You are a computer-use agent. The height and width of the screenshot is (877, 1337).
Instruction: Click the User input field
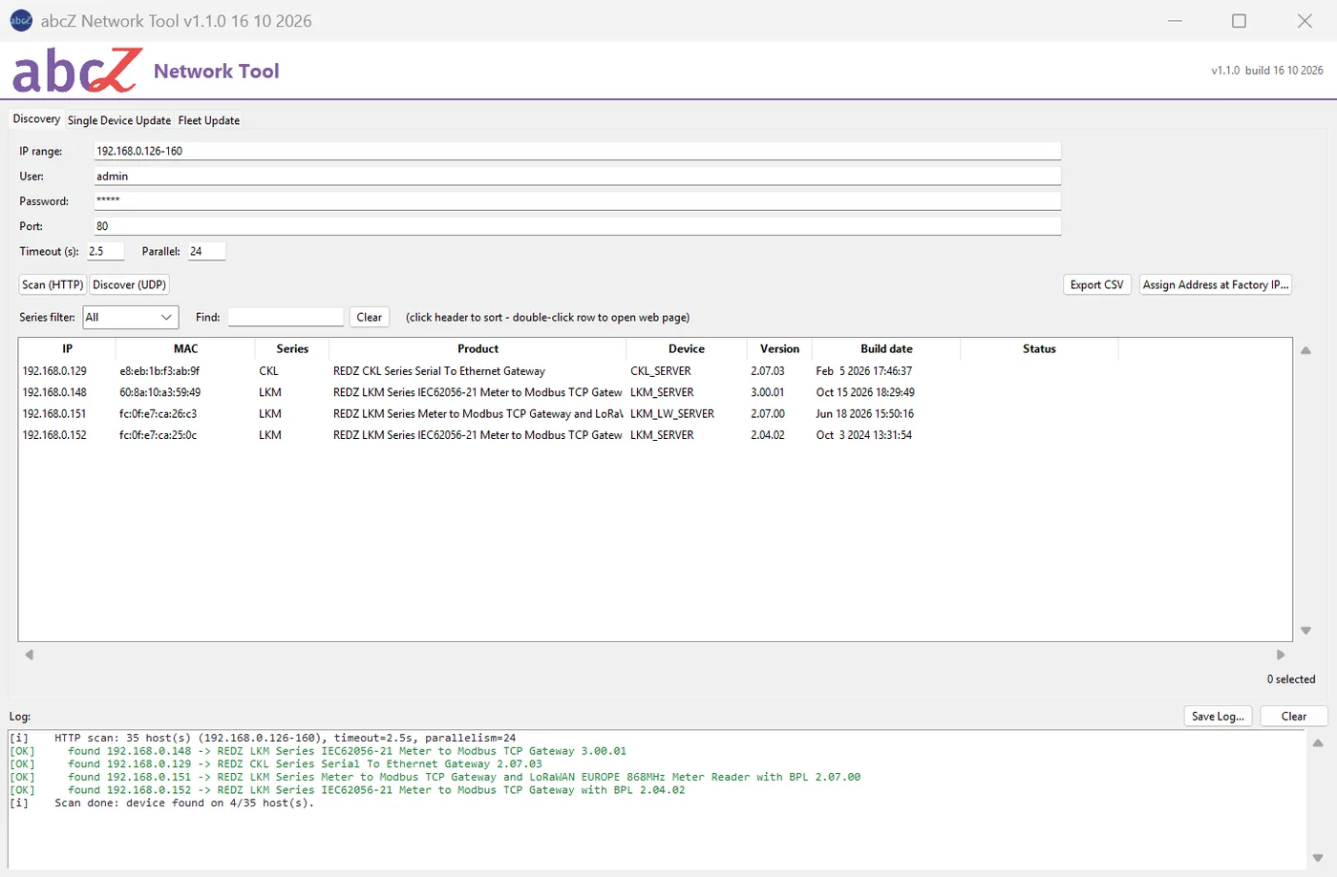[578, 176]
